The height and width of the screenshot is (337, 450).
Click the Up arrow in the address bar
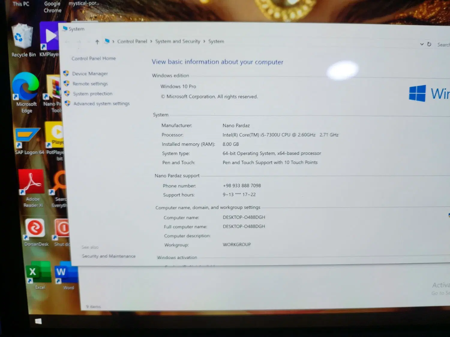(x=97, y=42)
